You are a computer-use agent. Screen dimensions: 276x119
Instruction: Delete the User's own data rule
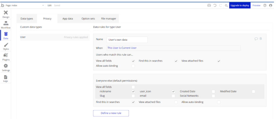pyautogui.click(x=261, y=39)
